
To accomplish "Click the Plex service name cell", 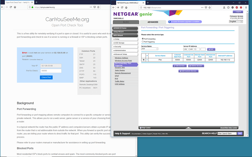I will pyautogui.click(x=160, y=60).
